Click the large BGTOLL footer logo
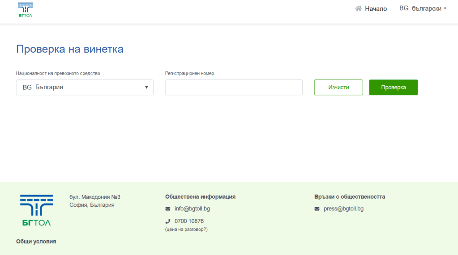Screen dimensions: 458x255 point(37,210)
